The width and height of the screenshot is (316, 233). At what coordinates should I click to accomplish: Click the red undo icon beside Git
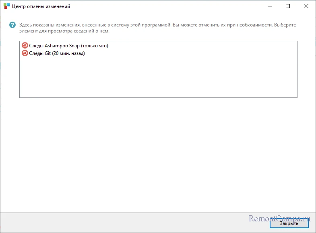pyautogui.click(x=25, y=53)
